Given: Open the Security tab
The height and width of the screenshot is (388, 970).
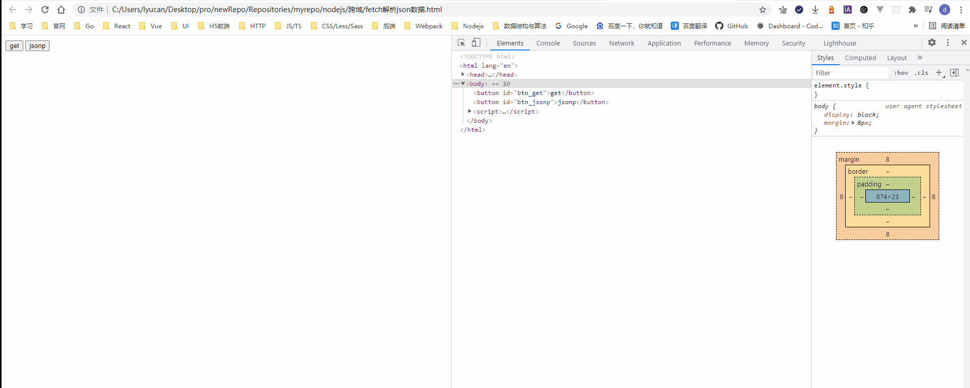Looking at the screenshot, I should 794,43.
